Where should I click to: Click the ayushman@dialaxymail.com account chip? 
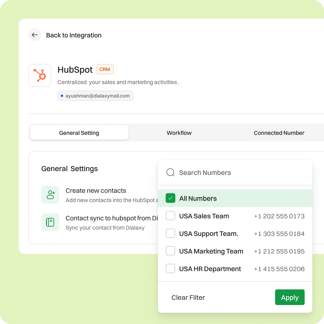[95, 96]
